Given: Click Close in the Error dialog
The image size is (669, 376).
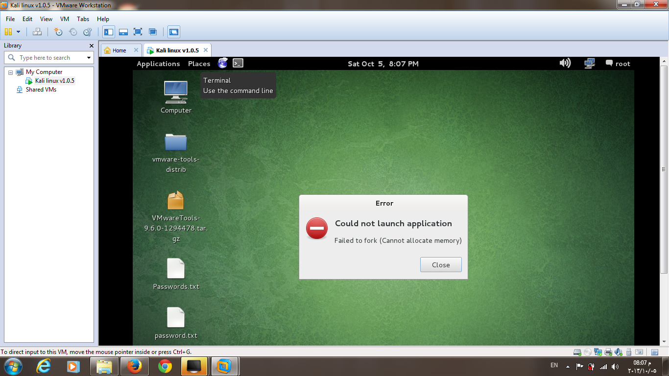Looking at the screenshot, I should coord(441,265).
